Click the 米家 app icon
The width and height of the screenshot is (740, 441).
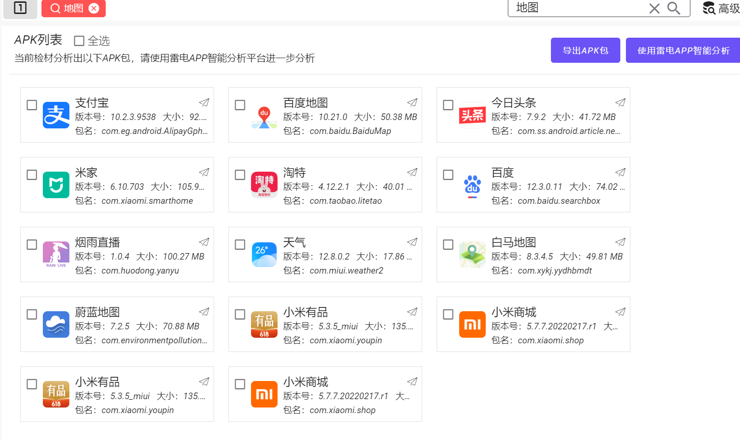pos(56,185)
